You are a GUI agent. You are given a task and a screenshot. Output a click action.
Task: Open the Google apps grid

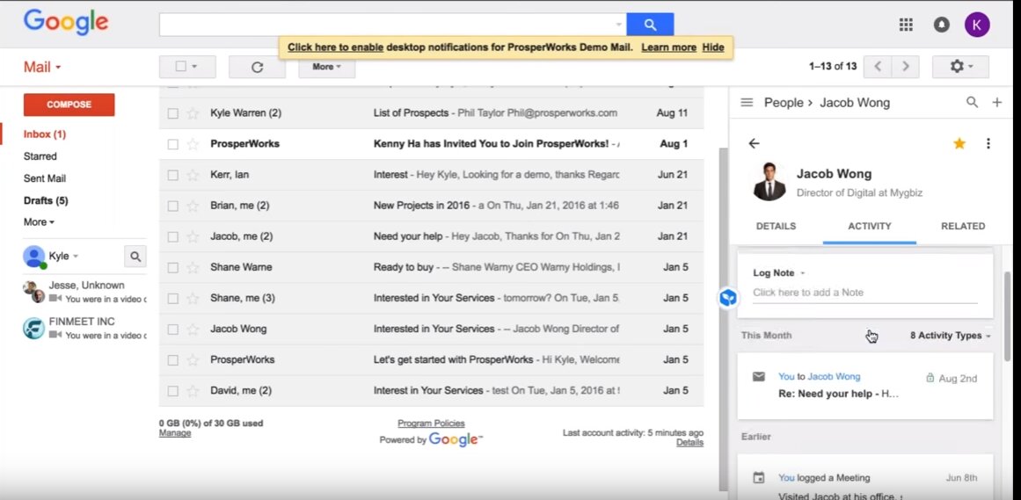coord(906,25)
